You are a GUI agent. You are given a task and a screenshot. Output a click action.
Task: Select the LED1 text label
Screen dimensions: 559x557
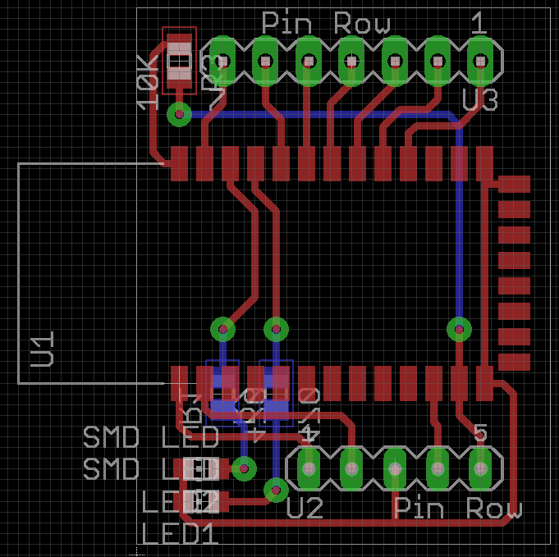click(180, 535)
